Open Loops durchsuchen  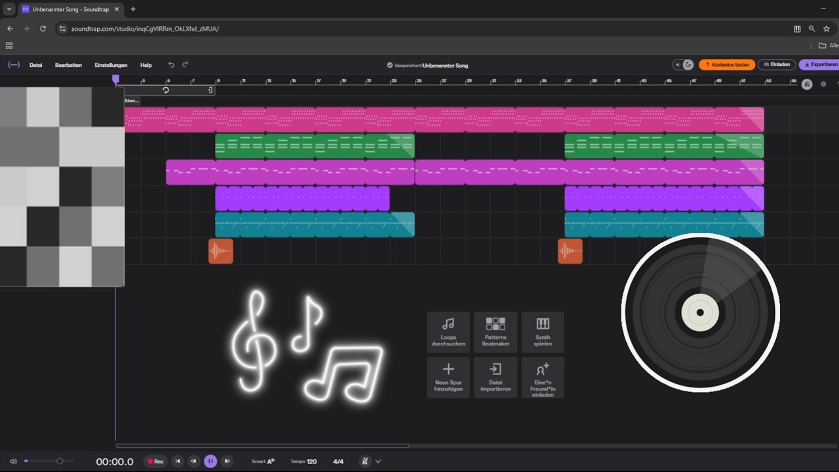pyautogui.click(x=448, y=332)
